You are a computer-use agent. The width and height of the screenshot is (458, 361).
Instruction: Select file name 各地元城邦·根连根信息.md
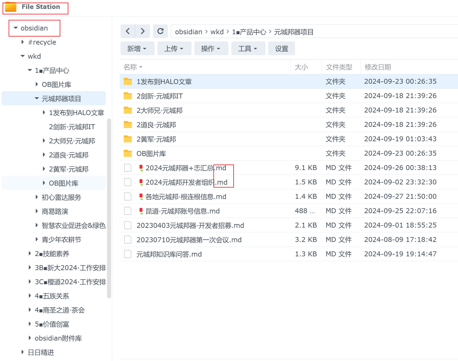click(186, 197)
